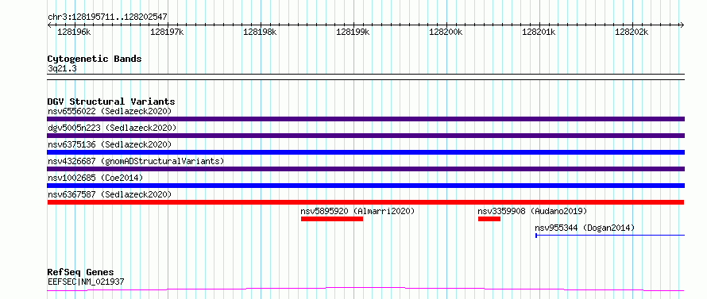The width and height of the screenshot is (707, 299).
Task: Click the 128197k ruler tick label
Action: (167, 32)
